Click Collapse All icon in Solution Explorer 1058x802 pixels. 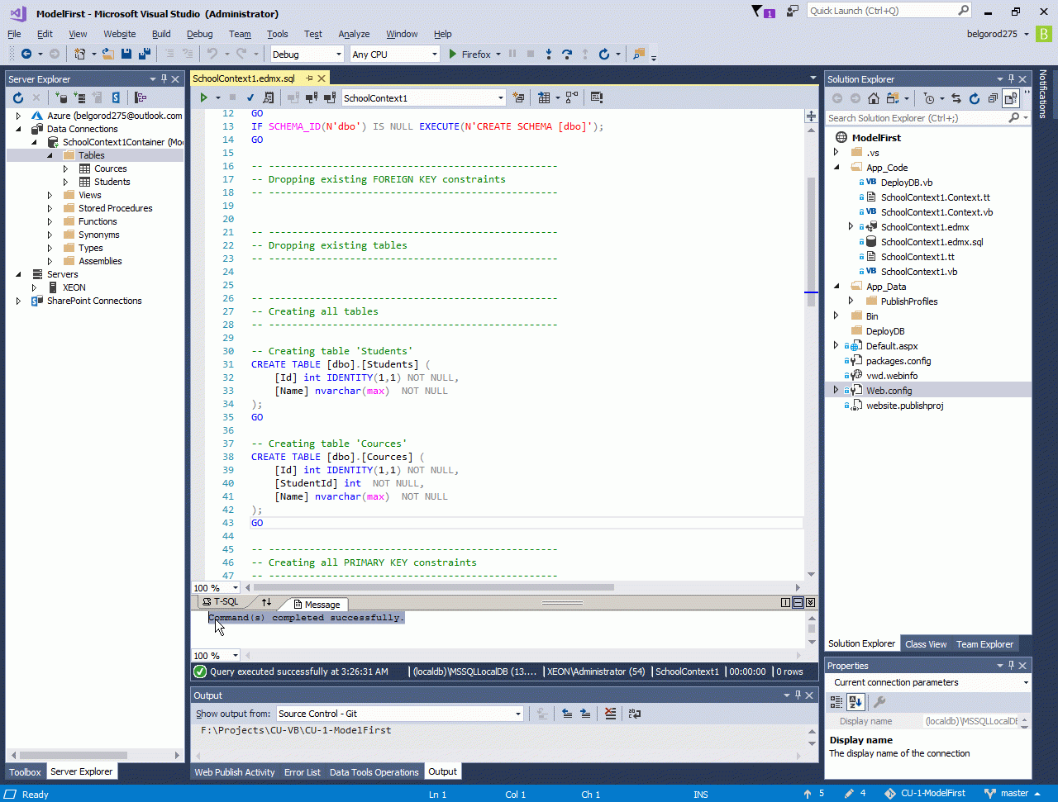pos(993,98)
